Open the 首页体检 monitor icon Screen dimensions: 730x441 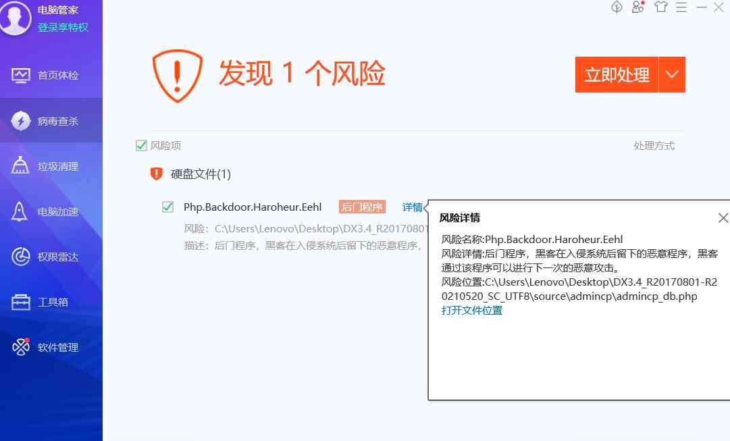point(20,76)
